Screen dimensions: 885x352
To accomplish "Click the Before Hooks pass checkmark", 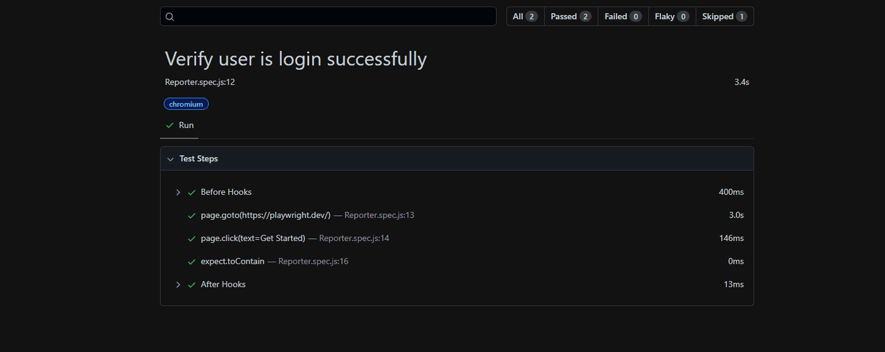I will pos(192,192).
